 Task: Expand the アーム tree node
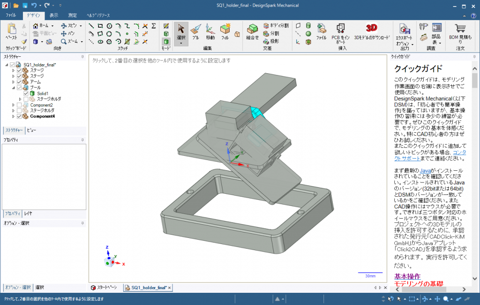point(13,82)
